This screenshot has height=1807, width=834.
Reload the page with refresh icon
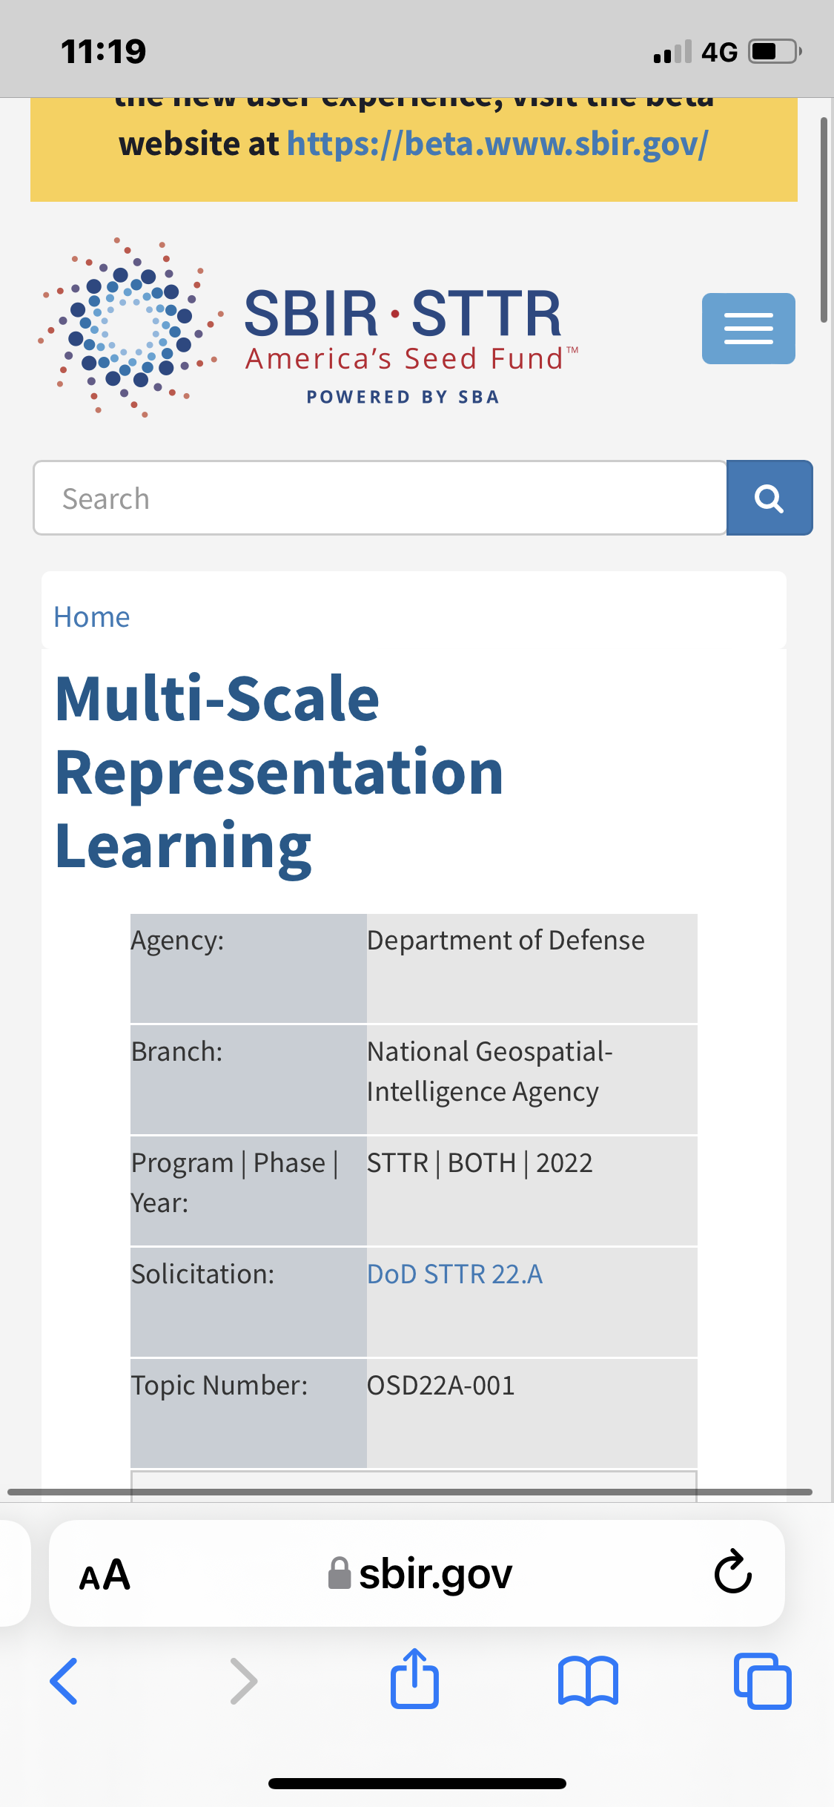coord(733,1572)
